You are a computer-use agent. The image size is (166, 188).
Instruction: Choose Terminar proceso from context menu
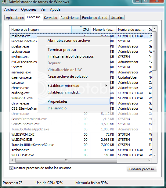(x=74, y=50)
